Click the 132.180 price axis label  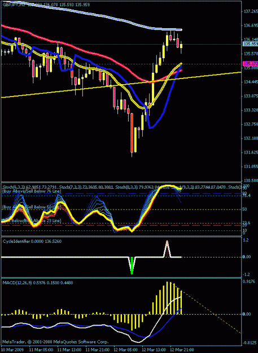coord(251,138)
